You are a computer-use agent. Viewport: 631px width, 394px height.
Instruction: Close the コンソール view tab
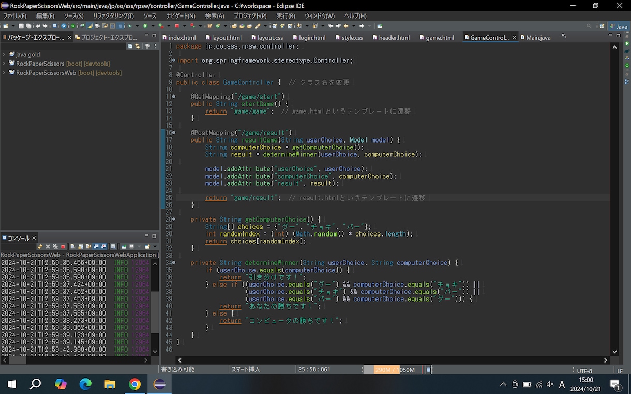coord(35,238)
